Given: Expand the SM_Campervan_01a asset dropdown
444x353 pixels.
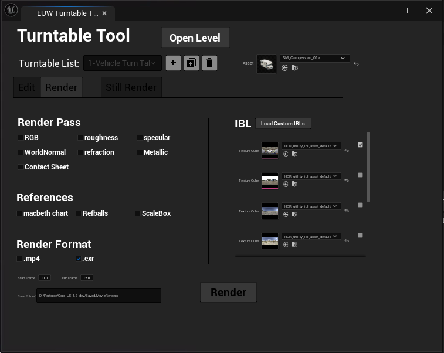Looking at the screenshot, I should click(315, 59).
